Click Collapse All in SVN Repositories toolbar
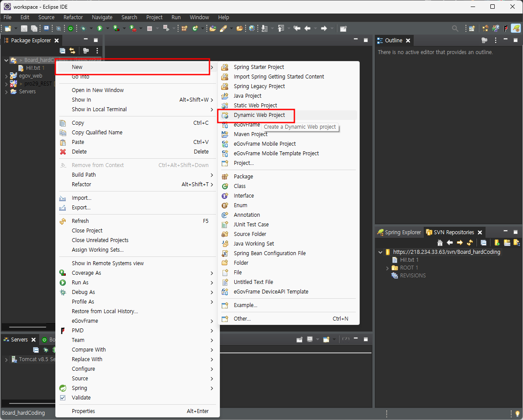 pos(483,242)
